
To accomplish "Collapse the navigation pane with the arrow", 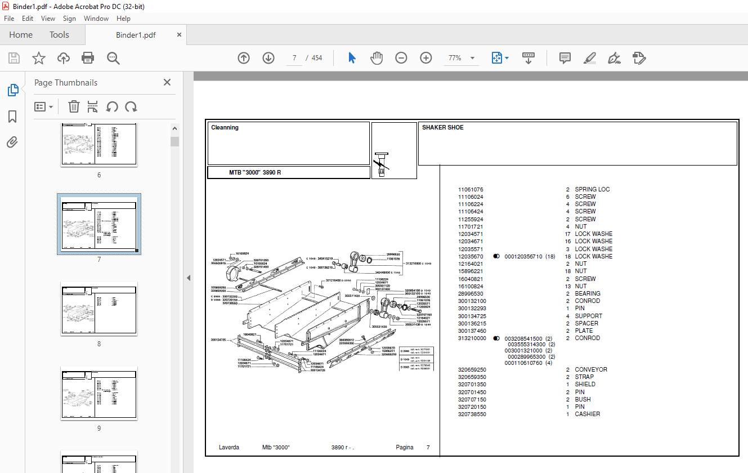I will click(x=189, y=278).
